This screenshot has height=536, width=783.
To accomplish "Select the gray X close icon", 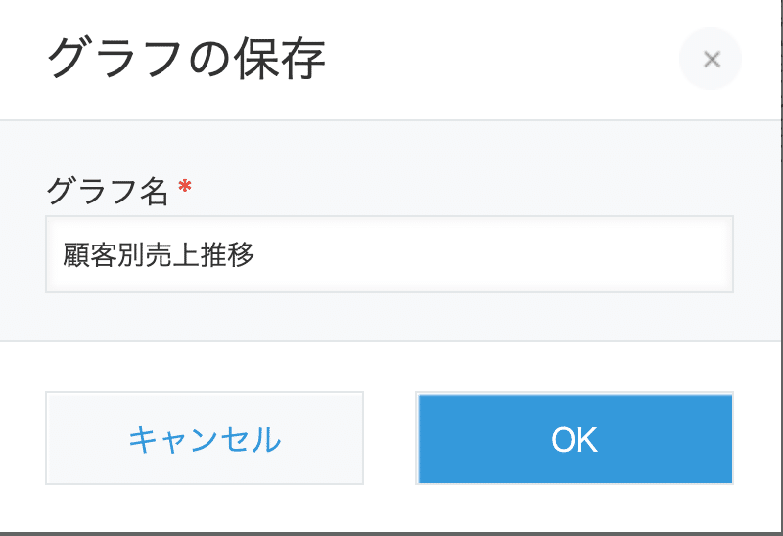I will tap(711, 59).
